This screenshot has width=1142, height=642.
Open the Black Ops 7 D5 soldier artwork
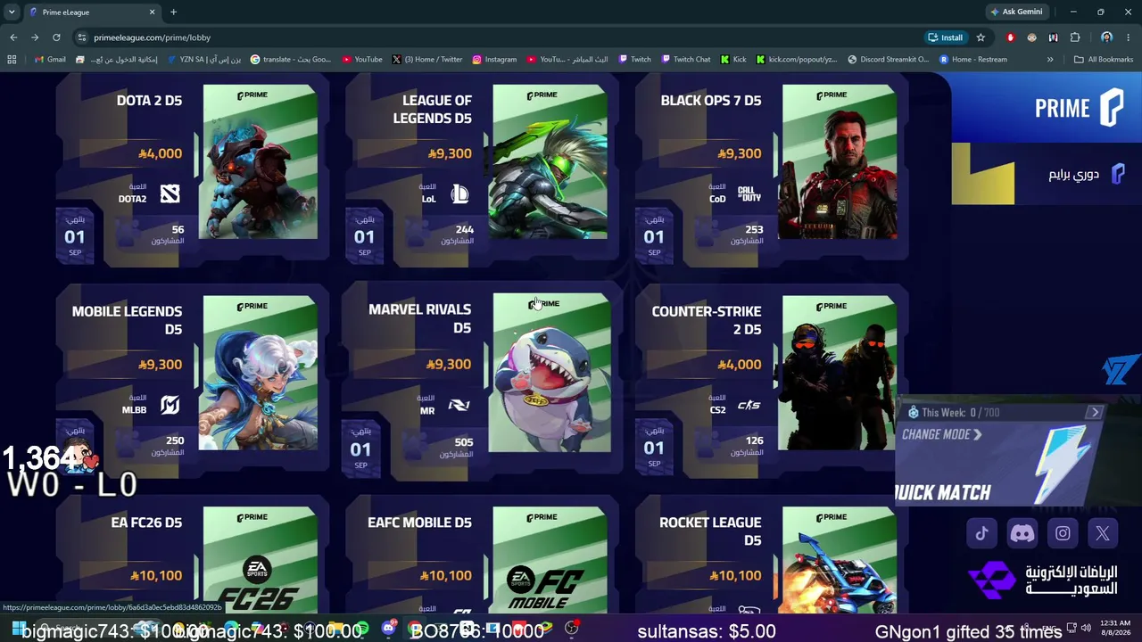pos(840,162)
